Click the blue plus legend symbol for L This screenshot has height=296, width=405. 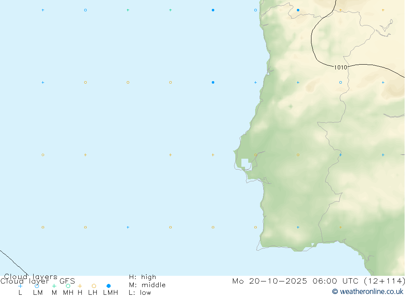pos(20,286)
